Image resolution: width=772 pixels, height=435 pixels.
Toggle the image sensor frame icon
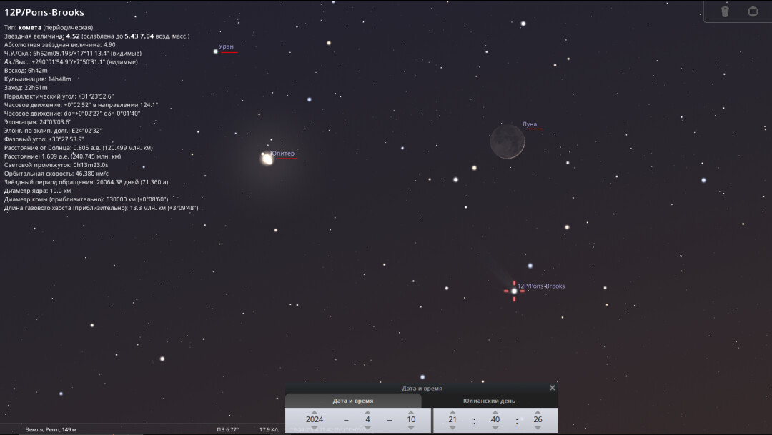(x=753, y=11)
